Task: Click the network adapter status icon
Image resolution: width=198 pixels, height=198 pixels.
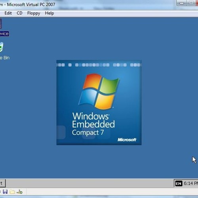Action: tap(19, 192)
